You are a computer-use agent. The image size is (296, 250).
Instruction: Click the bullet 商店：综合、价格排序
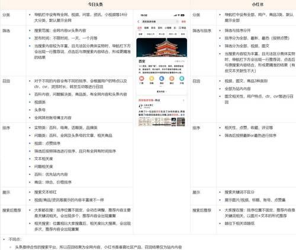[53, 182]
